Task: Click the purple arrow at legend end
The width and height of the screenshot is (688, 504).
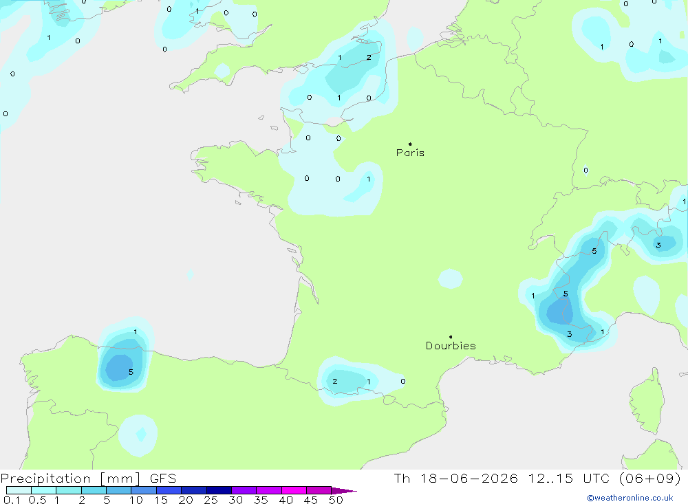Action: [x=344, y=490]
